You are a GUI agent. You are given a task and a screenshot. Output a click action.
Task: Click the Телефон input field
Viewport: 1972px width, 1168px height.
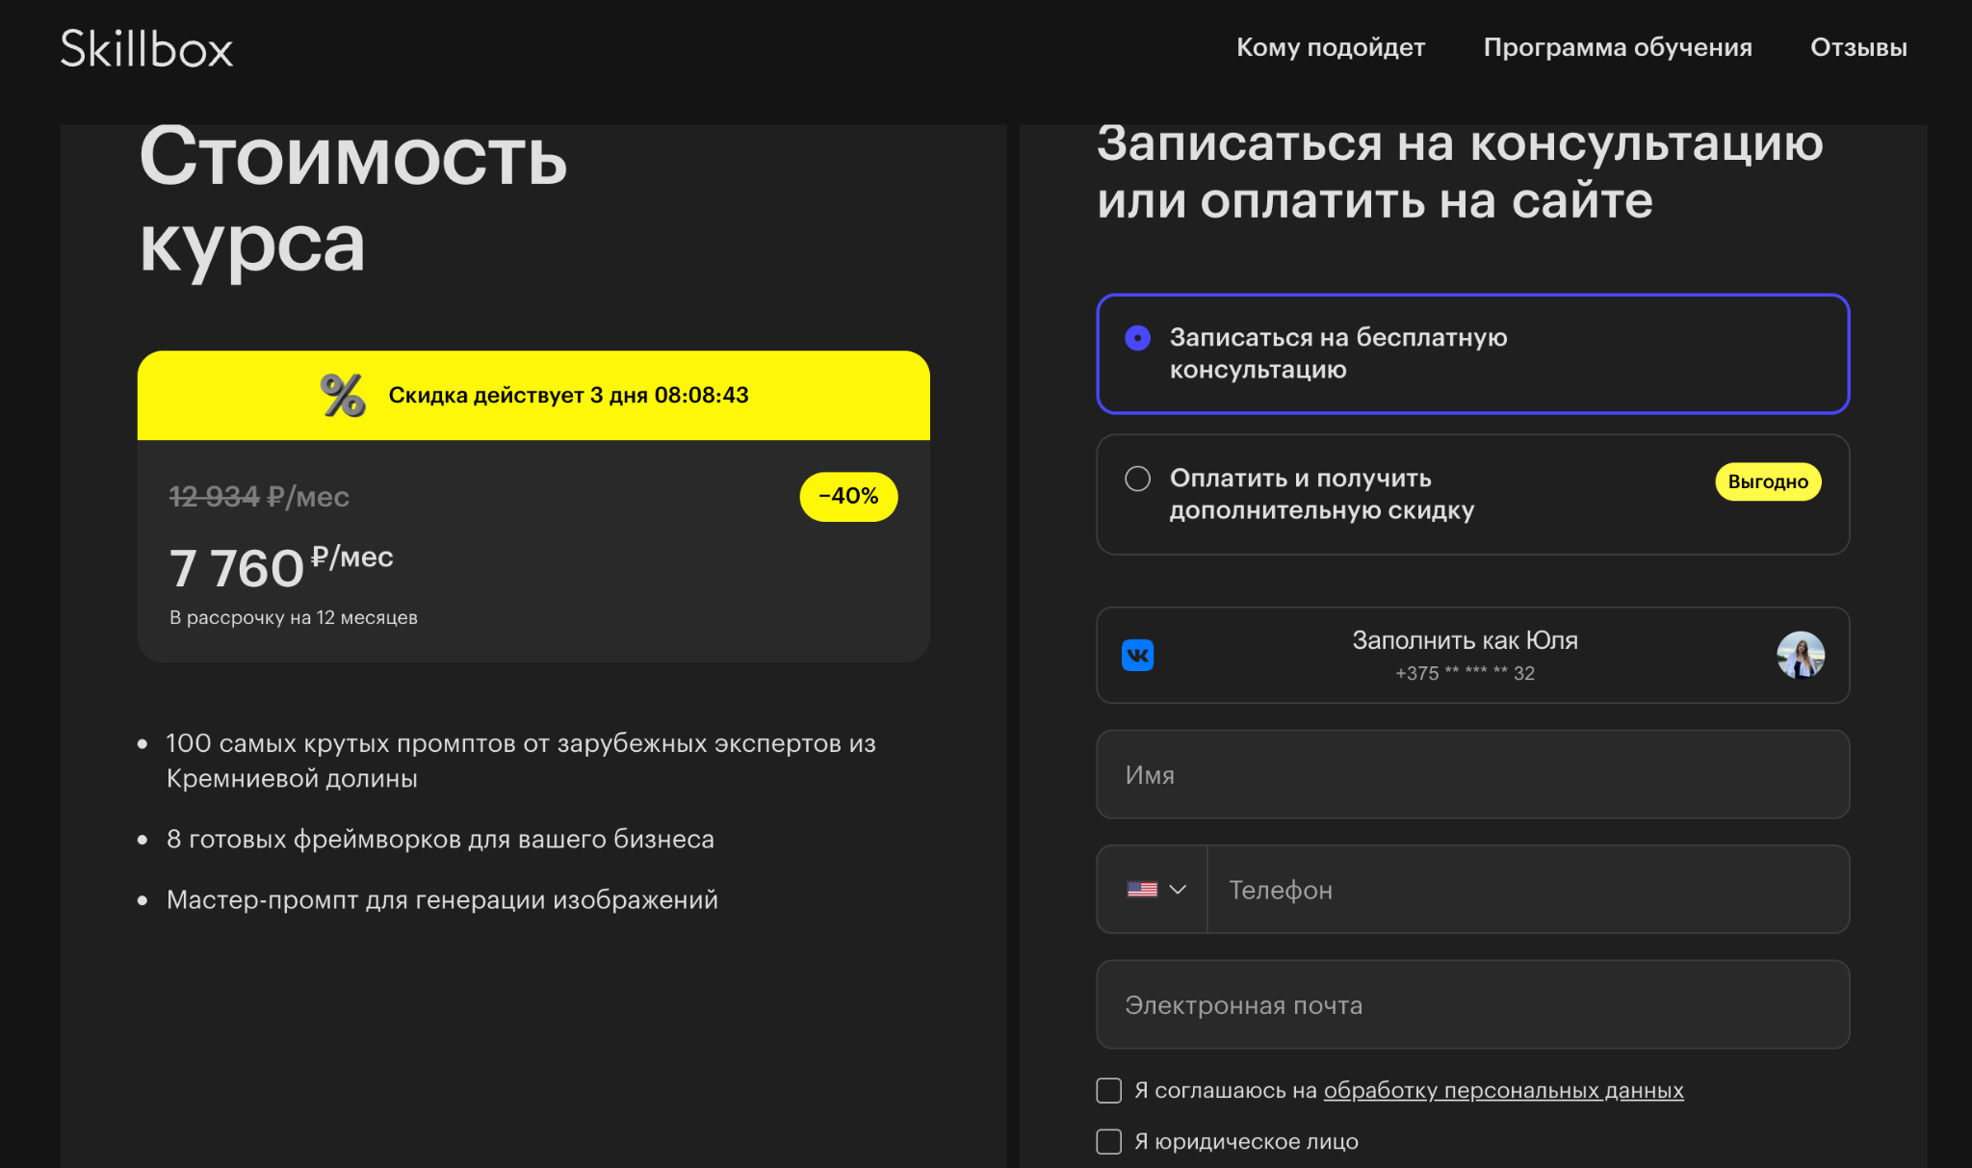(x=1526, y=890)
